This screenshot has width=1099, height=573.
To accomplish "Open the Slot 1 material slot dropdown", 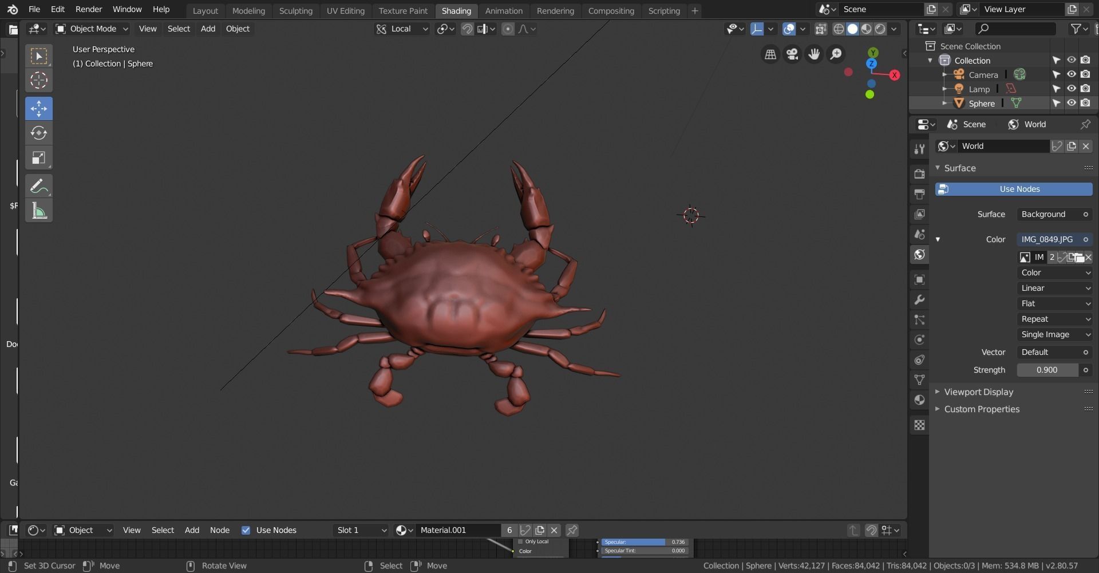I will tap(361, 530).
